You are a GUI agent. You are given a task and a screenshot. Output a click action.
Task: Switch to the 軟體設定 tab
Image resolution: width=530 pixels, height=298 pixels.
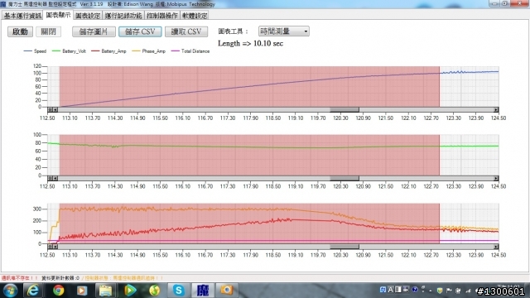[x=195, y=16]
